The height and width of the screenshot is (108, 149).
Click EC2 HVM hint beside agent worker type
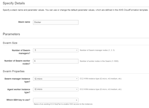pos(101,89)
